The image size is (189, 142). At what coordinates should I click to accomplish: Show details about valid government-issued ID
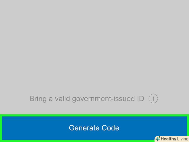coord(153,99)
